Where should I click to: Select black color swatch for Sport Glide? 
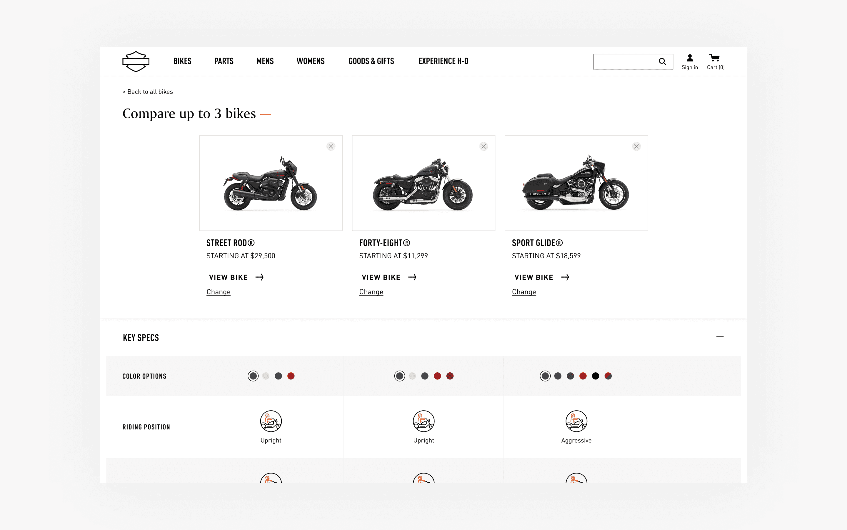coord(595,376)
